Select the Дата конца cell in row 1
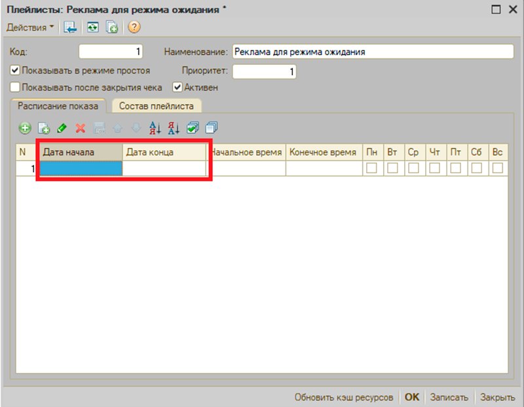 click(x=164, y=168)
